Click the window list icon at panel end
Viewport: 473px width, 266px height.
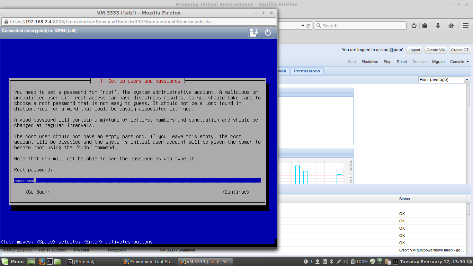click(469, 261)
